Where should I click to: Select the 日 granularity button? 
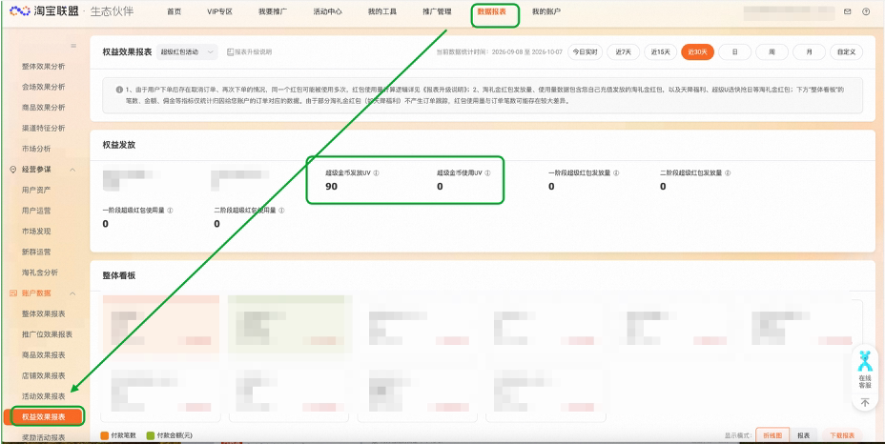tap(735, 51)
